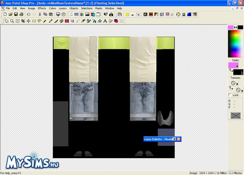Select the Arrow tool
Viewport: 244px width, 175px height.
click(7, 21)
